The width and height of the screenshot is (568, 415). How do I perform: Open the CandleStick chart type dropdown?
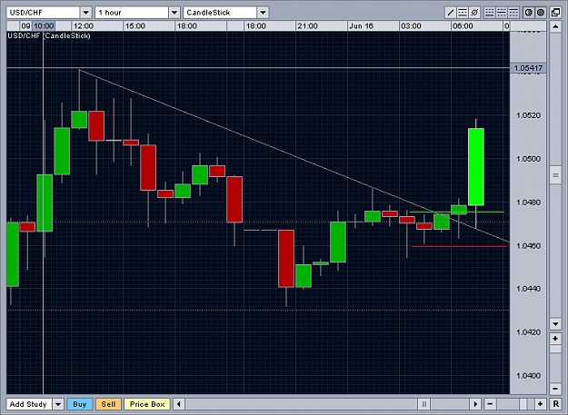point(263,13)
